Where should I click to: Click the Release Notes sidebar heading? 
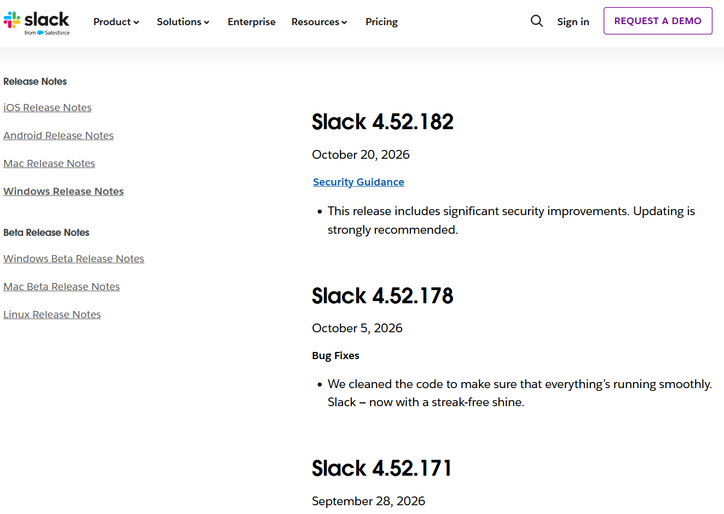(x=35, y=82)
